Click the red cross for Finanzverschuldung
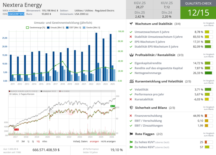The width and height of the screenshot is (216, 155). (x=131, y=116)
